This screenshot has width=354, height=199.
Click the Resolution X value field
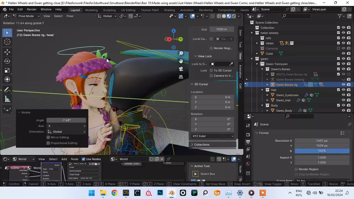coord(322,141)
